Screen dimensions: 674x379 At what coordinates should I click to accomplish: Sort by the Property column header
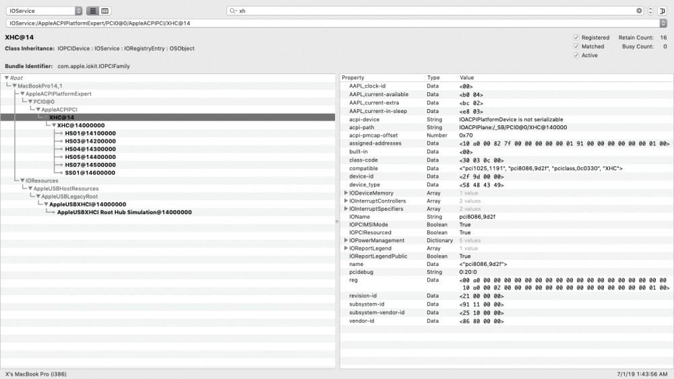(x=382, y=77)
